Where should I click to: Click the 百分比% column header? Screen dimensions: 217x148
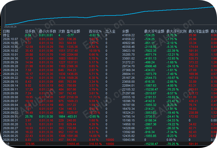(95, 31)
